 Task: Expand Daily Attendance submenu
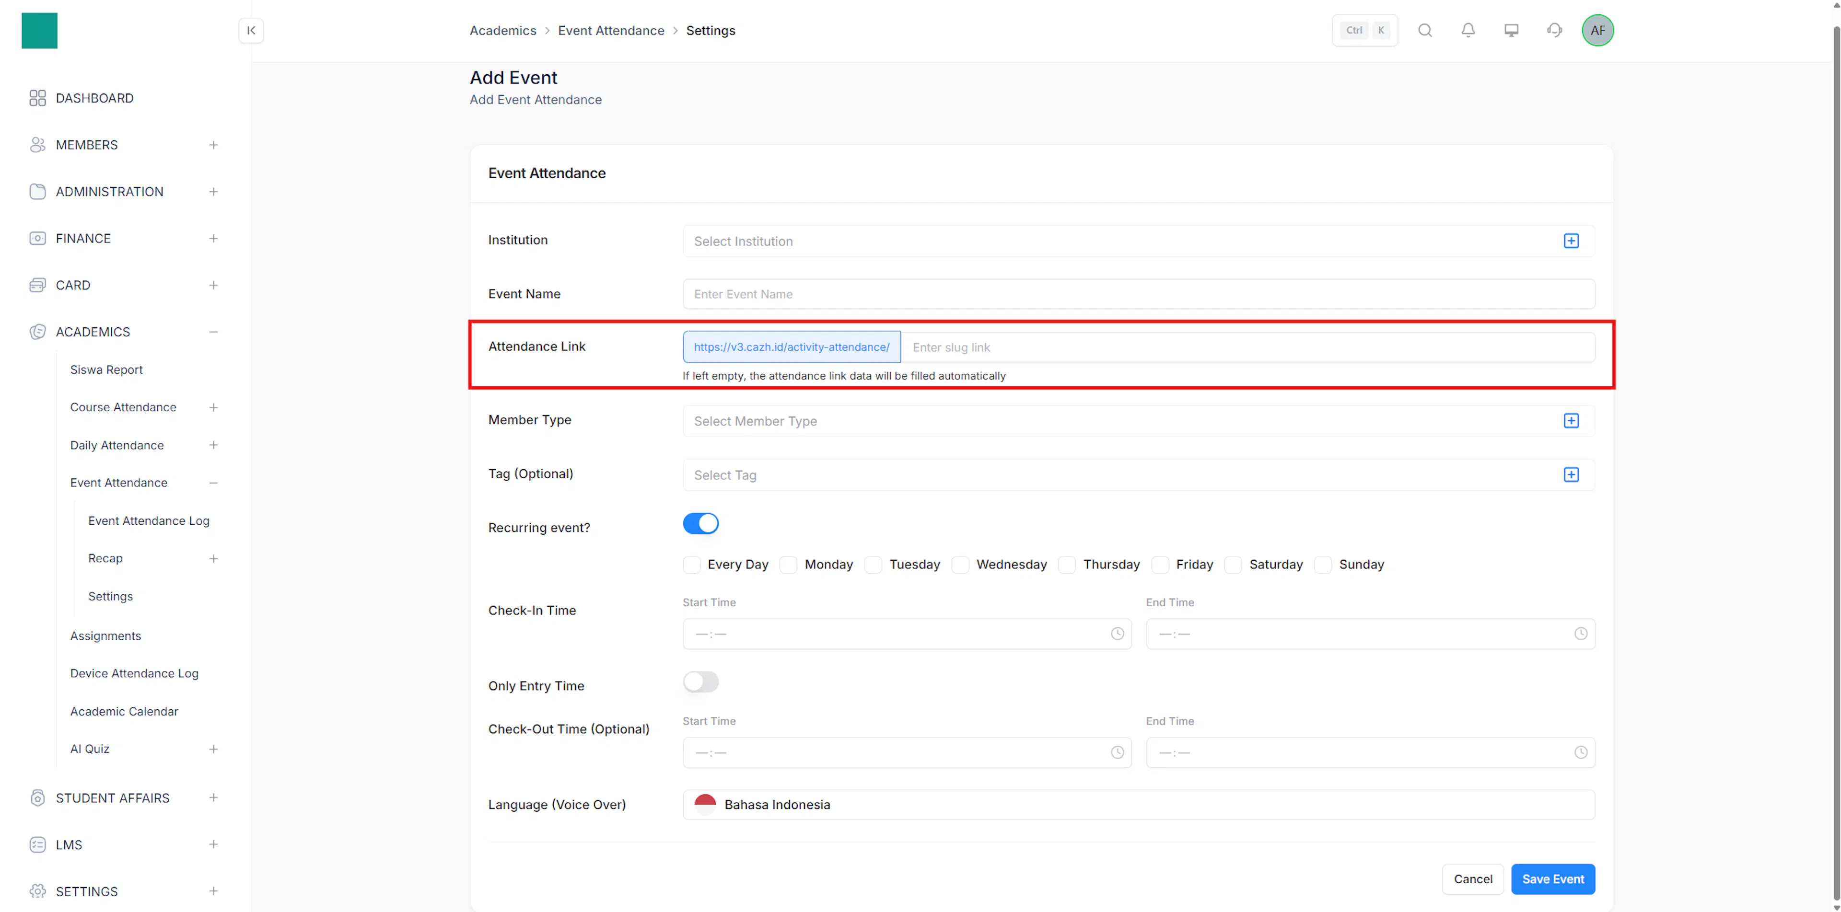point(213,445)
